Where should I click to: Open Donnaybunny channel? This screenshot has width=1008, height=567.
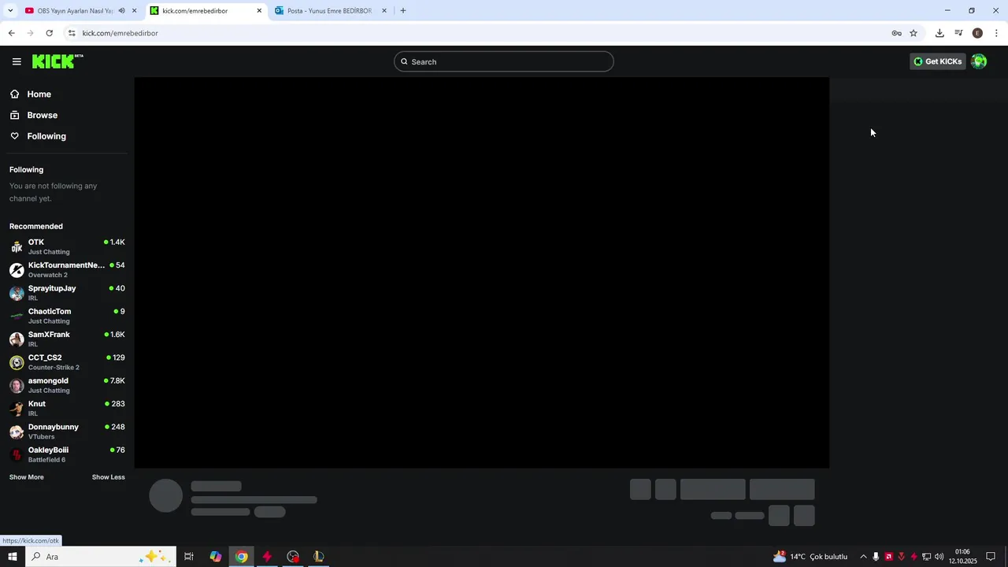coord(67,432)
